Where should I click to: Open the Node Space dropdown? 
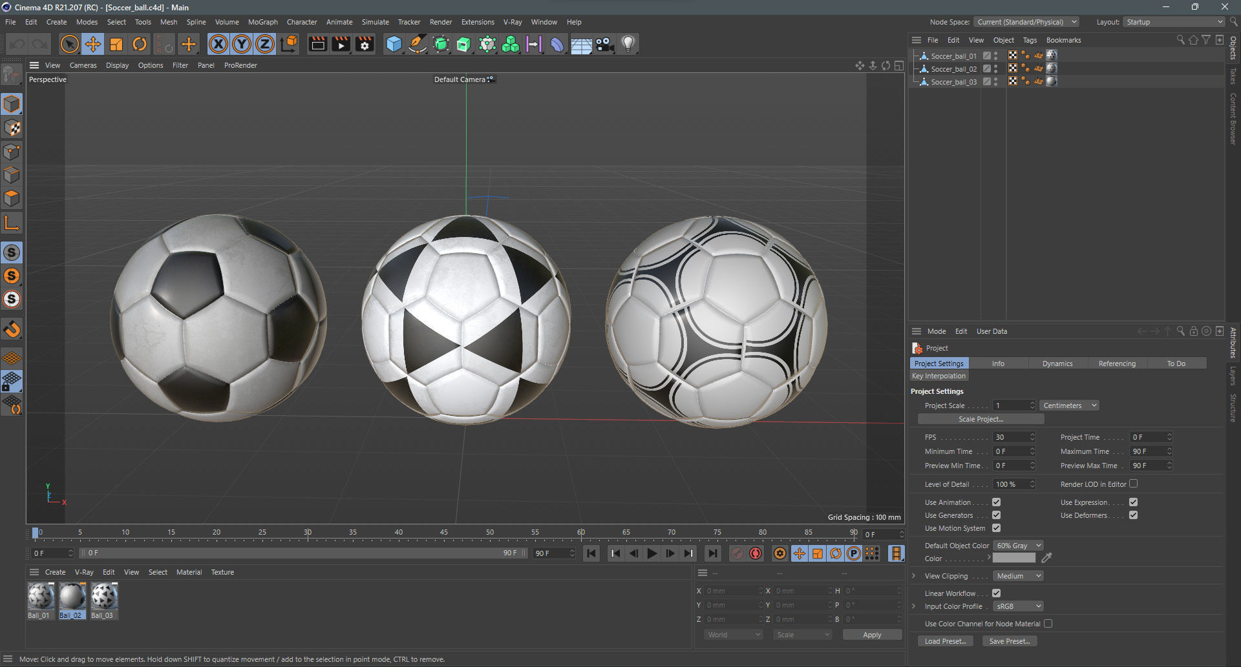(x=1026, y=22)
